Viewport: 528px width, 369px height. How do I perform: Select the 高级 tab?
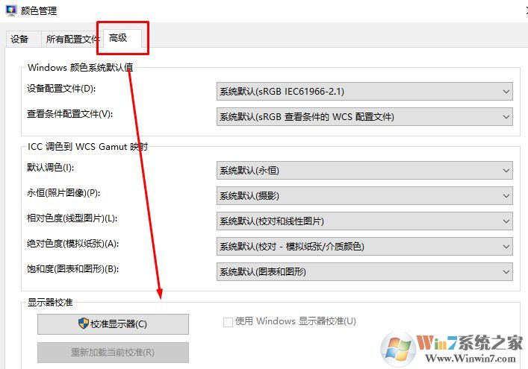(118, 38)
